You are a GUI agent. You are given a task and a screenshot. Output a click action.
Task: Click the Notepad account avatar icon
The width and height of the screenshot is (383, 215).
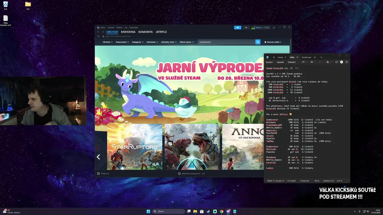(x=342, y=62)
